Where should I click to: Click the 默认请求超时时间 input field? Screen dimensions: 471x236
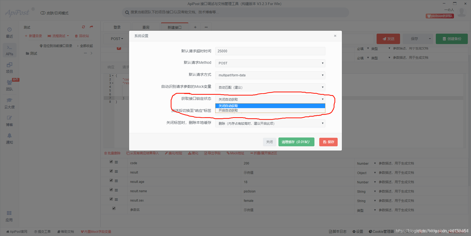270,51
